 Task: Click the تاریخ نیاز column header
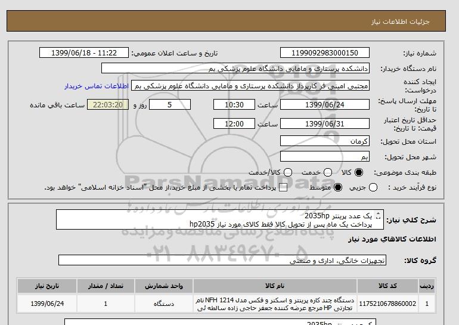pyautogui.click(x=47, y=286)
